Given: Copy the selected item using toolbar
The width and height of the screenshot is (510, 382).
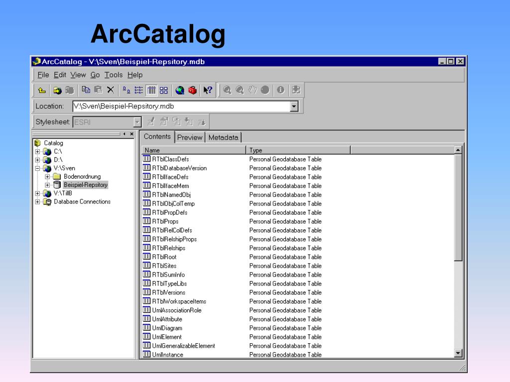Looking at the screenshot, I should pyautogui.click(x=86, y=90).
